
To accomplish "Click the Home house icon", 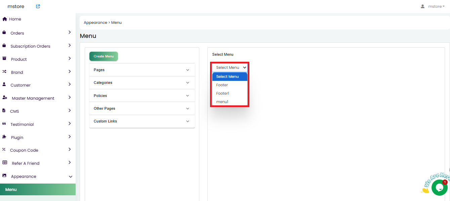I will coord(5,19).
